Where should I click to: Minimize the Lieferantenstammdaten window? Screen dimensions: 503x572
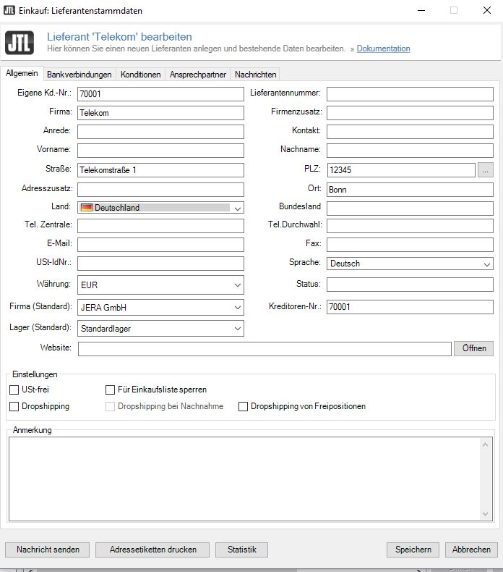coord(421,10)
